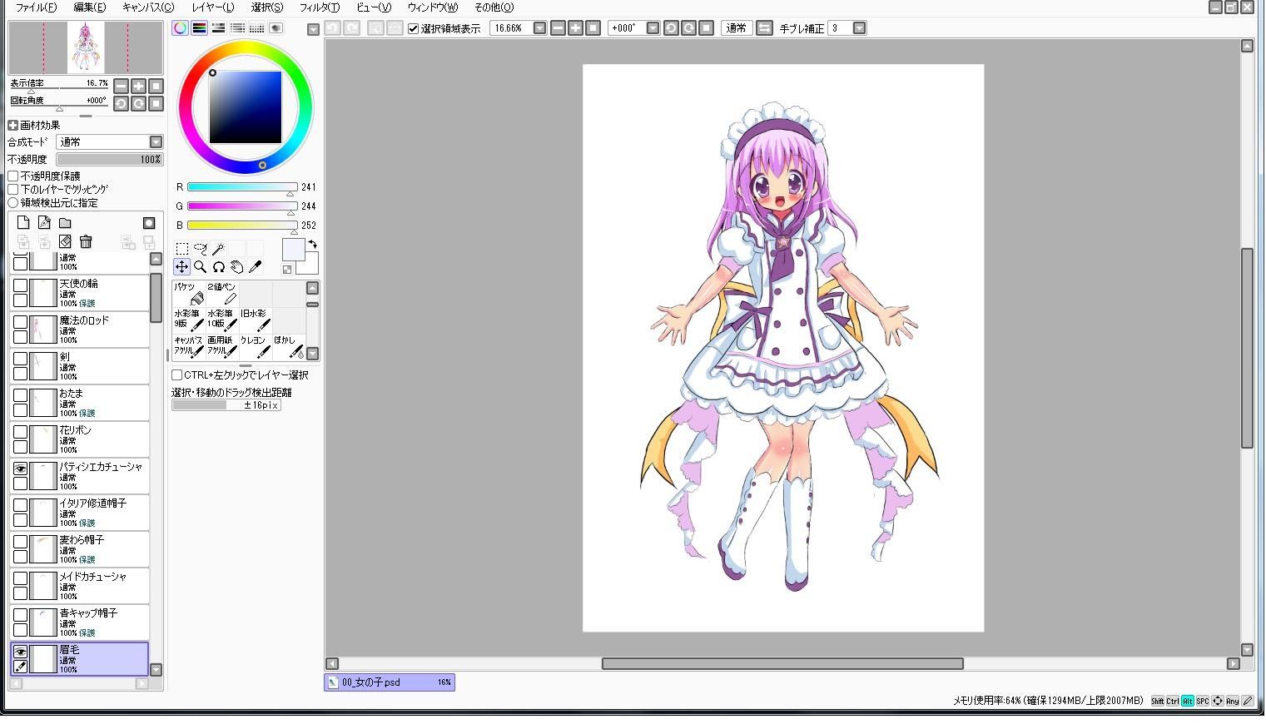
Task: Click the 通常 view mode button
Action: (x=736, y=27)
